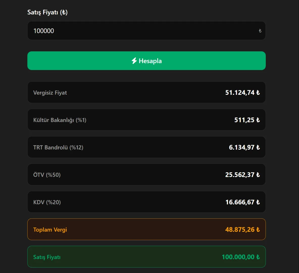Select the Vergisiz Fiyat row label
The image size is (299, 273).
click(50, 93)
